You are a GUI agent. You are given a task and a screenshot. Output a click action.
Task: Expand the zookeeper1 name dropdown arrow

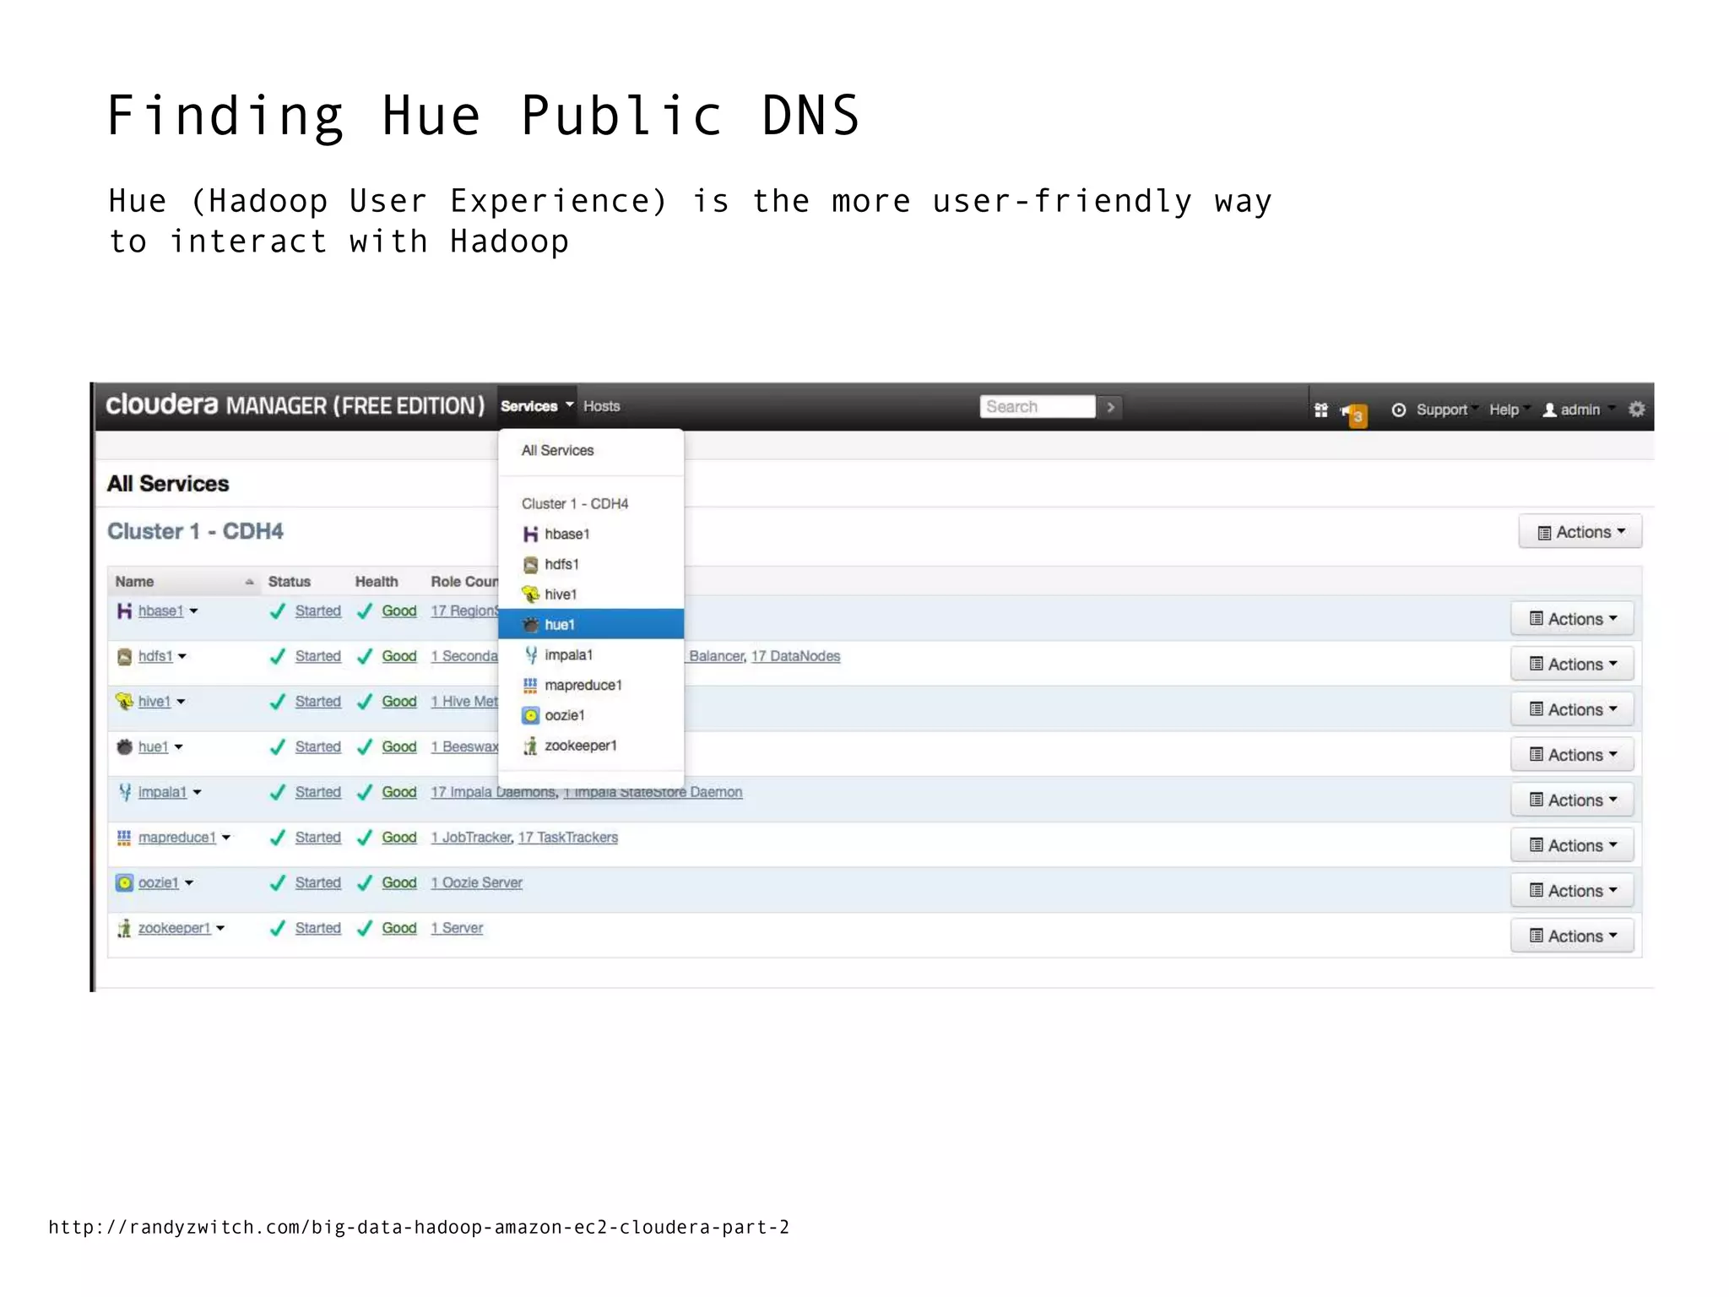(x=220, y=929)
